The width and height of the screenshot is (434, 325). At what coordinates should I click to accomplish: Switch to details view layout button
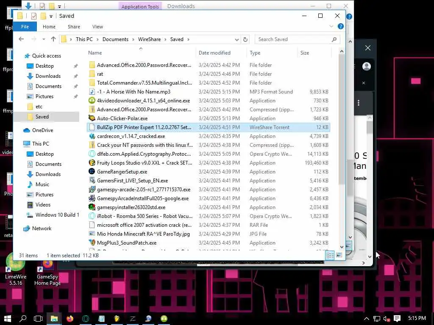coord(330,255)
